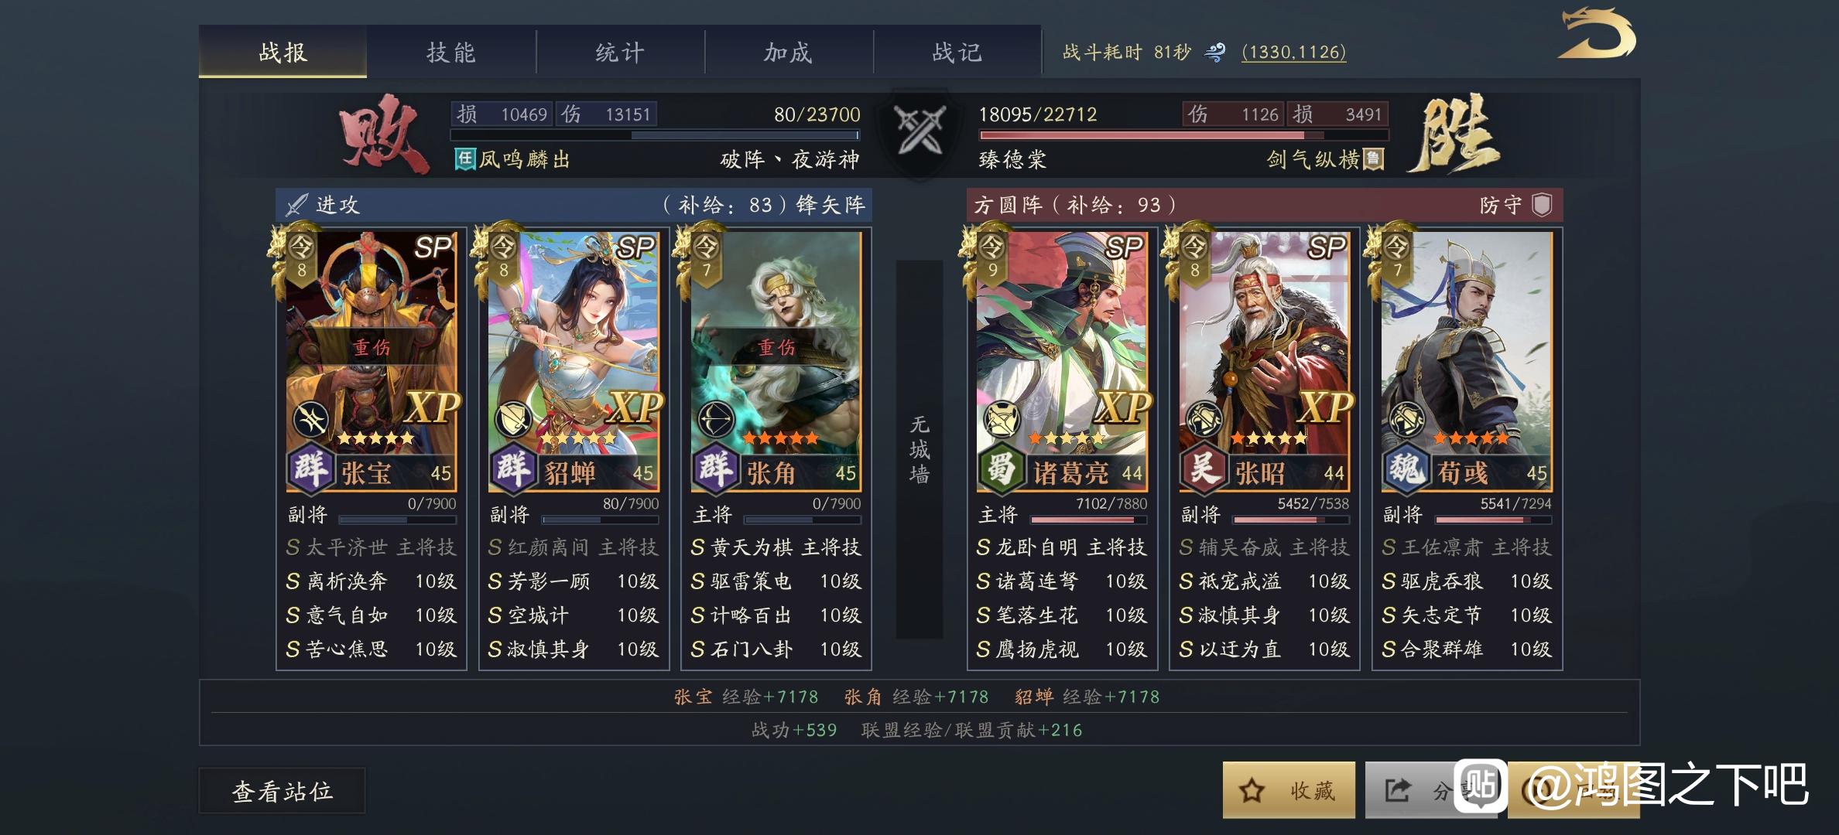
Task: Open the 加成 tab
Action: (x=789, y=52)
